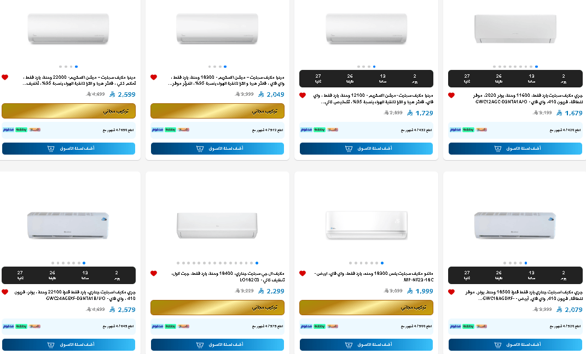Favorite the Gree AC priced 1,679
The image size is (586, 354).
(451, 96)
